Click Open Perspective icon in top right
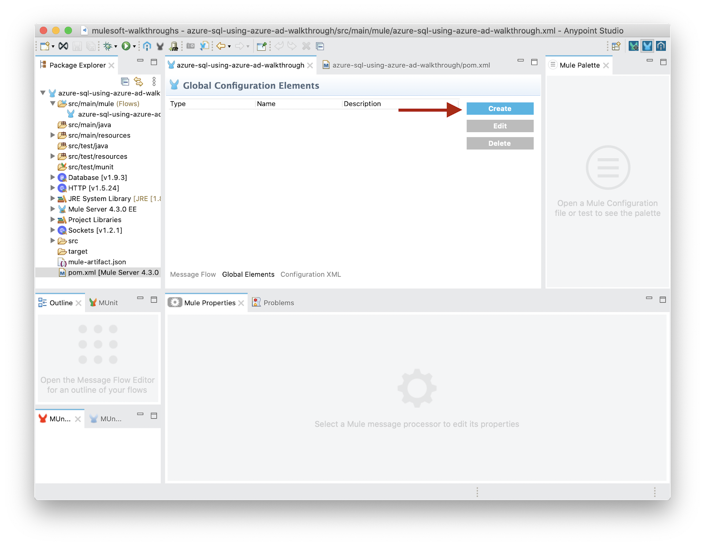The image size is (705, 546). click(x=616, y=46)
